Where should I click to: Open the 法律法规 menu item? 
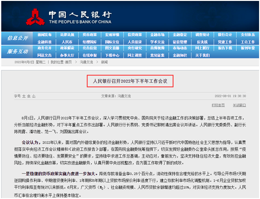click(x=67, y=34)
